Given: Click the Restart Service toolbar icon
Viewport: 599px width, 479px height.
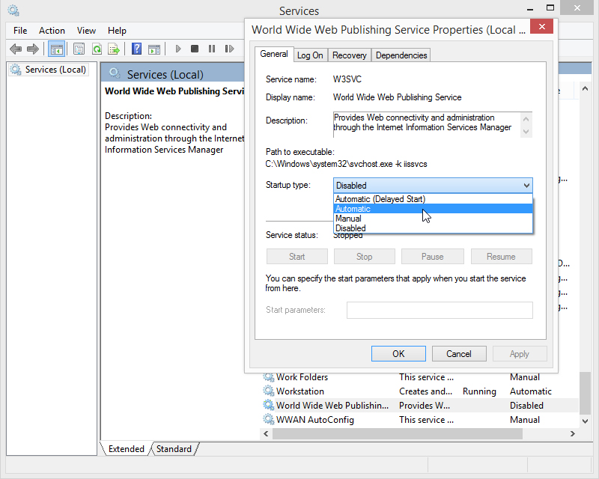Looking at the screenshot, I should pos(229,49).
